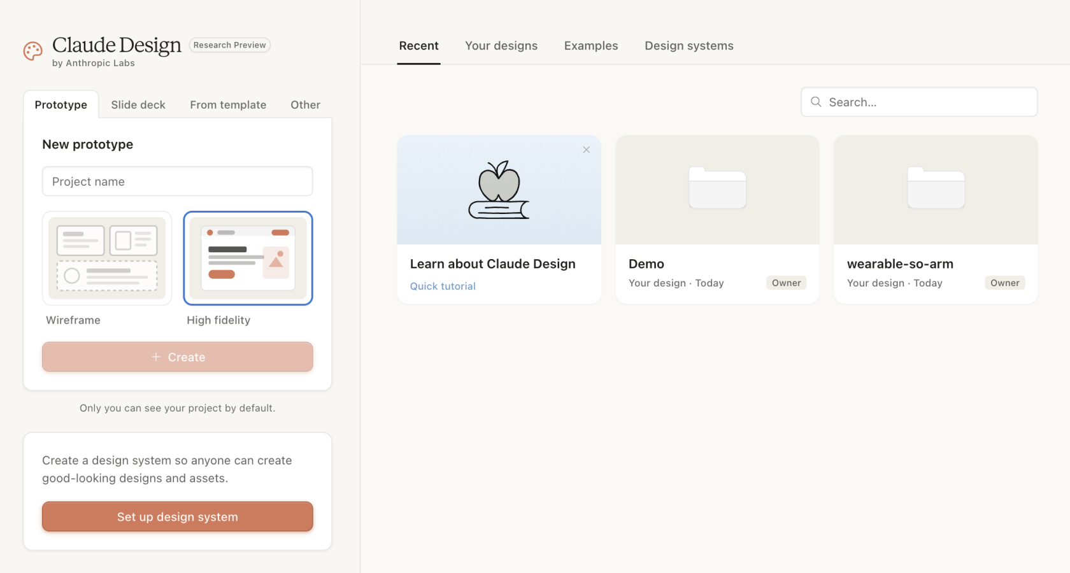The width and height of the screenshot is (1070, 573).
Task: Focus the Project name input field
Action: click(x=178, y=181)
